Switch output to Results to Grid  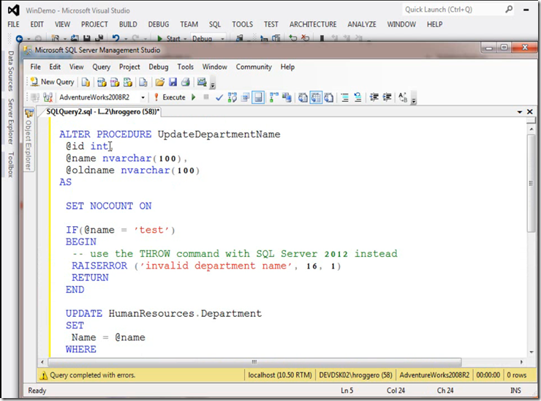coord(316,98)
